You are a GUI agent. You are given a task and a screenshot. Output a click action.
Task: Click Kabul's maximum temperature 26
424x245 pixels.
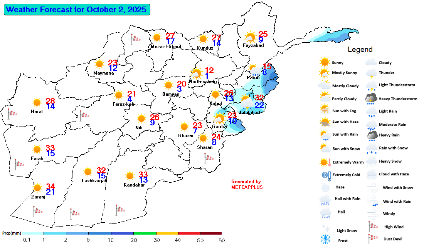point(229,93)
